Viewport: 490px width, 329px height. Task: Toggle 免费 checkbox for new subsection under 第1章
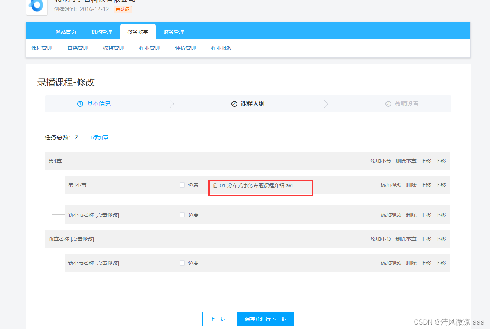click(x=182, y=215)
